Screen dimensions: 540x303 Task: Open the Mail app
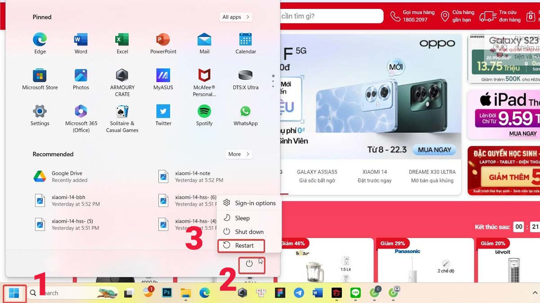click(204, 44)
